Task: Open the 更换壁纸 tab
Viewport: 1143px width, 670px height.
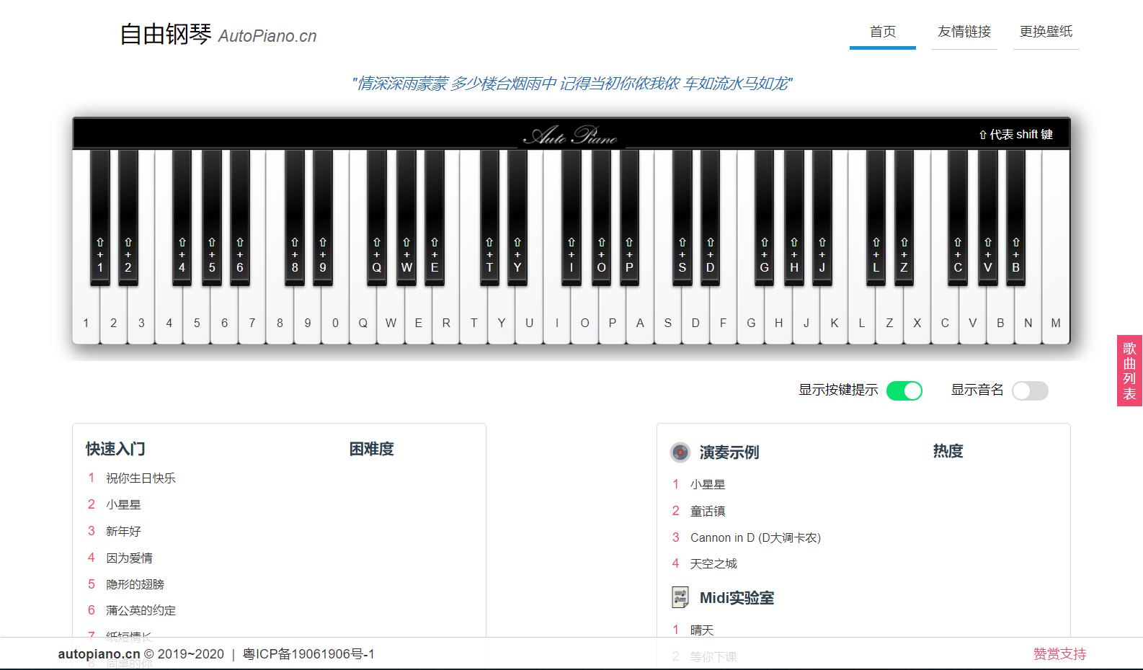Action: point(1046,32)
